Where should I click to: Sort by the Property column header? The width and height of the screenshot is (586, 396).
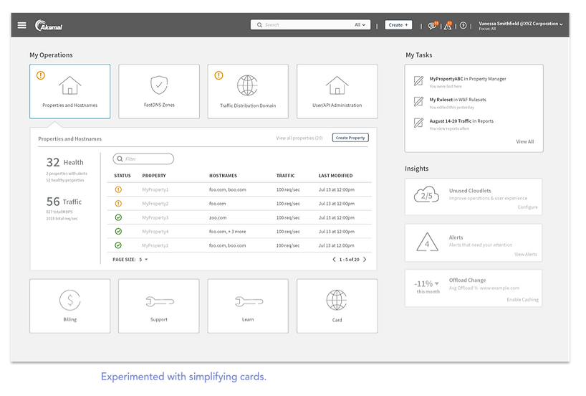[x=154, y=176]
